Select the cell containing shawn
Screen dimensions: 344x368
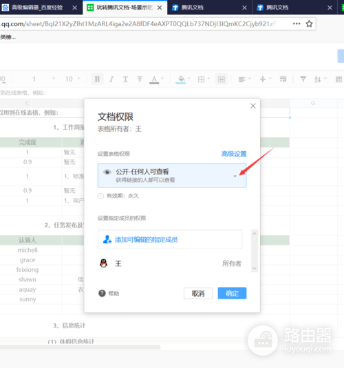pyautogui.click(x=28, y=279)
